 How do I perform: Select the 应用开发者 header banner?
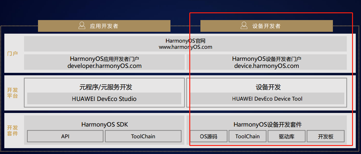[x=104, y=26]
